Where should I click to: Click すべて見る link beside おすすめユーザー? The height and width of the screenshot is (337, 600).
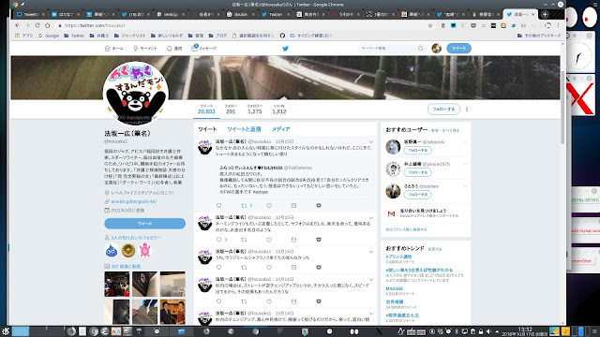click(450, 131)
